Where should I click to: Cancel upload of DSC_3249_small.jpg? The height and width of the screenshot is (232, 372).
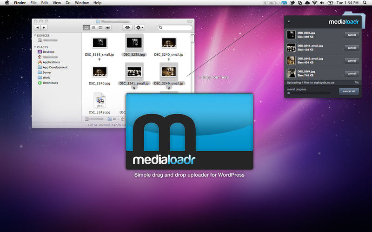[352, 61]
